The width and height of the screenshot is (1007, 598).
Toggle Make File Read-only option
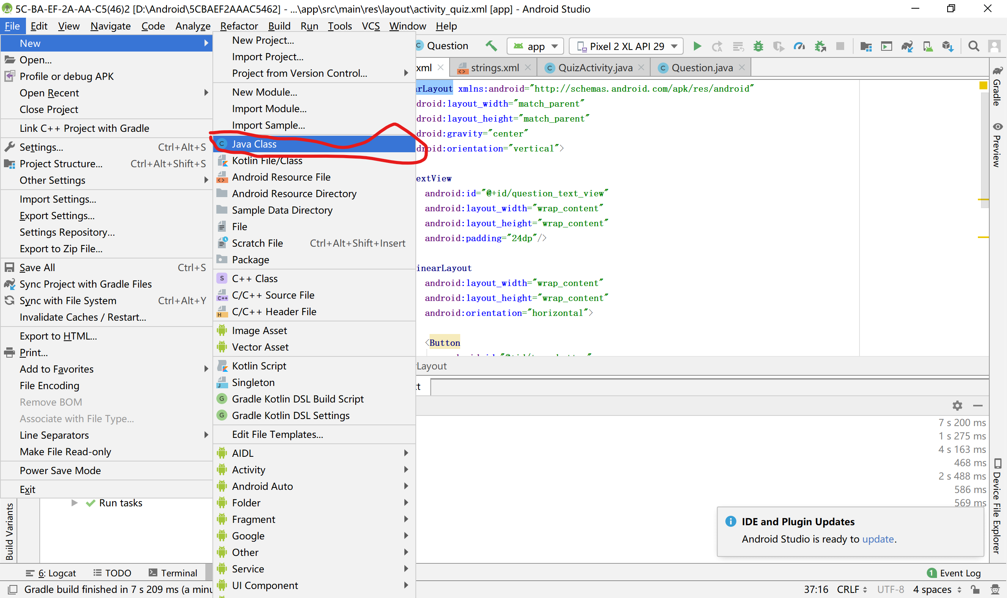coord(65,451)
